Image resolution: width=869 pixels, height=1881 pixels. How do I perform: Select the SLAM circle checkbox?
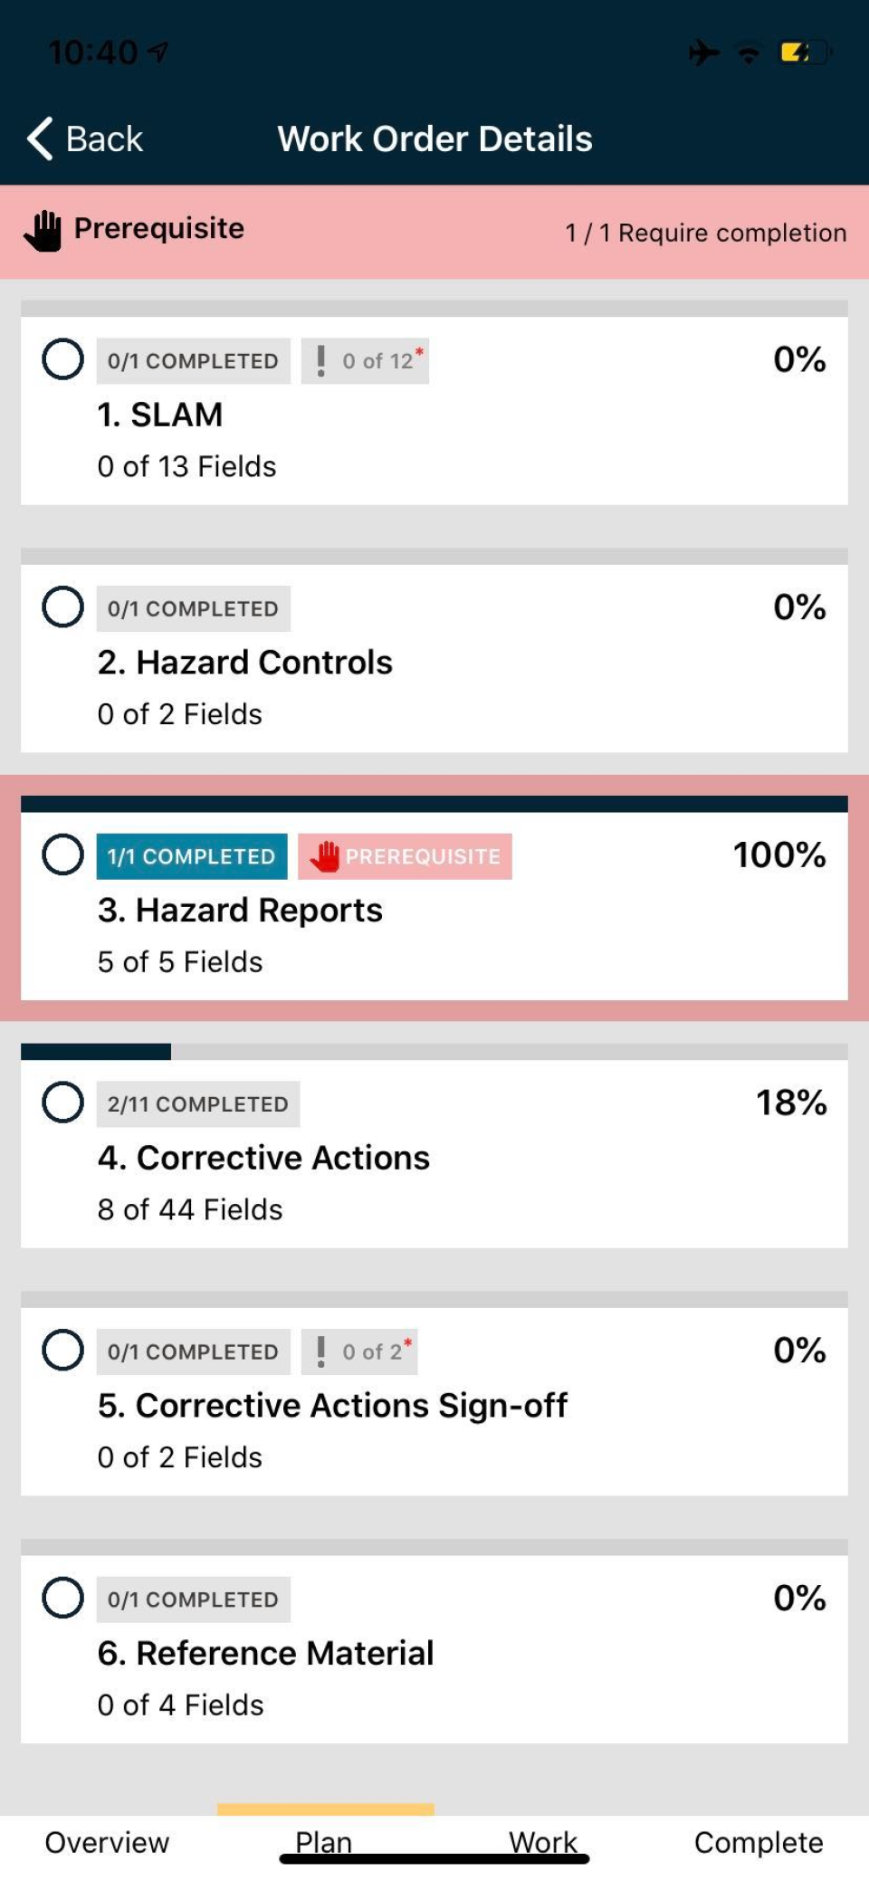tap(62, 359)
